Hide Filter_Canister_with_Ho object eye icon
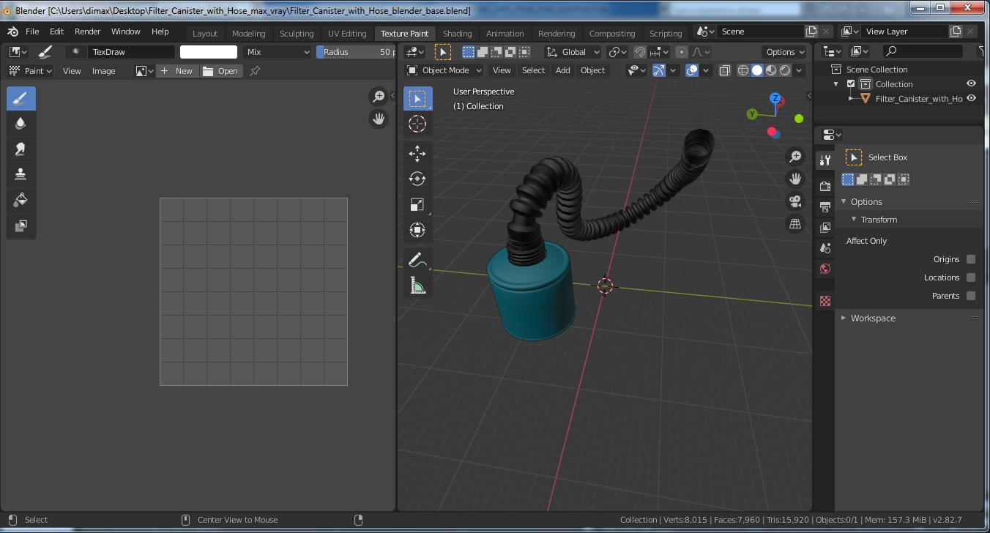The width and height of the screenshot is (990, 533). pyautogui.click(x=972, y=98)
